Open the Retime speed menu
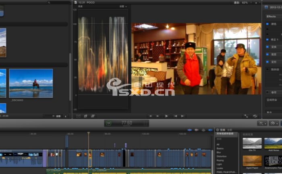Viewport: 282px width, 174px height. tap(274, 123)
